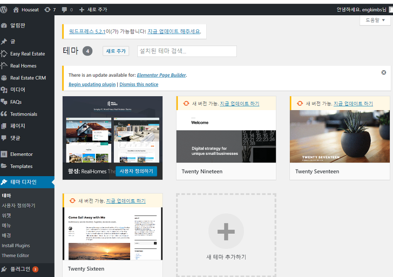
Task: Open the 위젯 widgets submenu
Action: [6, 215]
